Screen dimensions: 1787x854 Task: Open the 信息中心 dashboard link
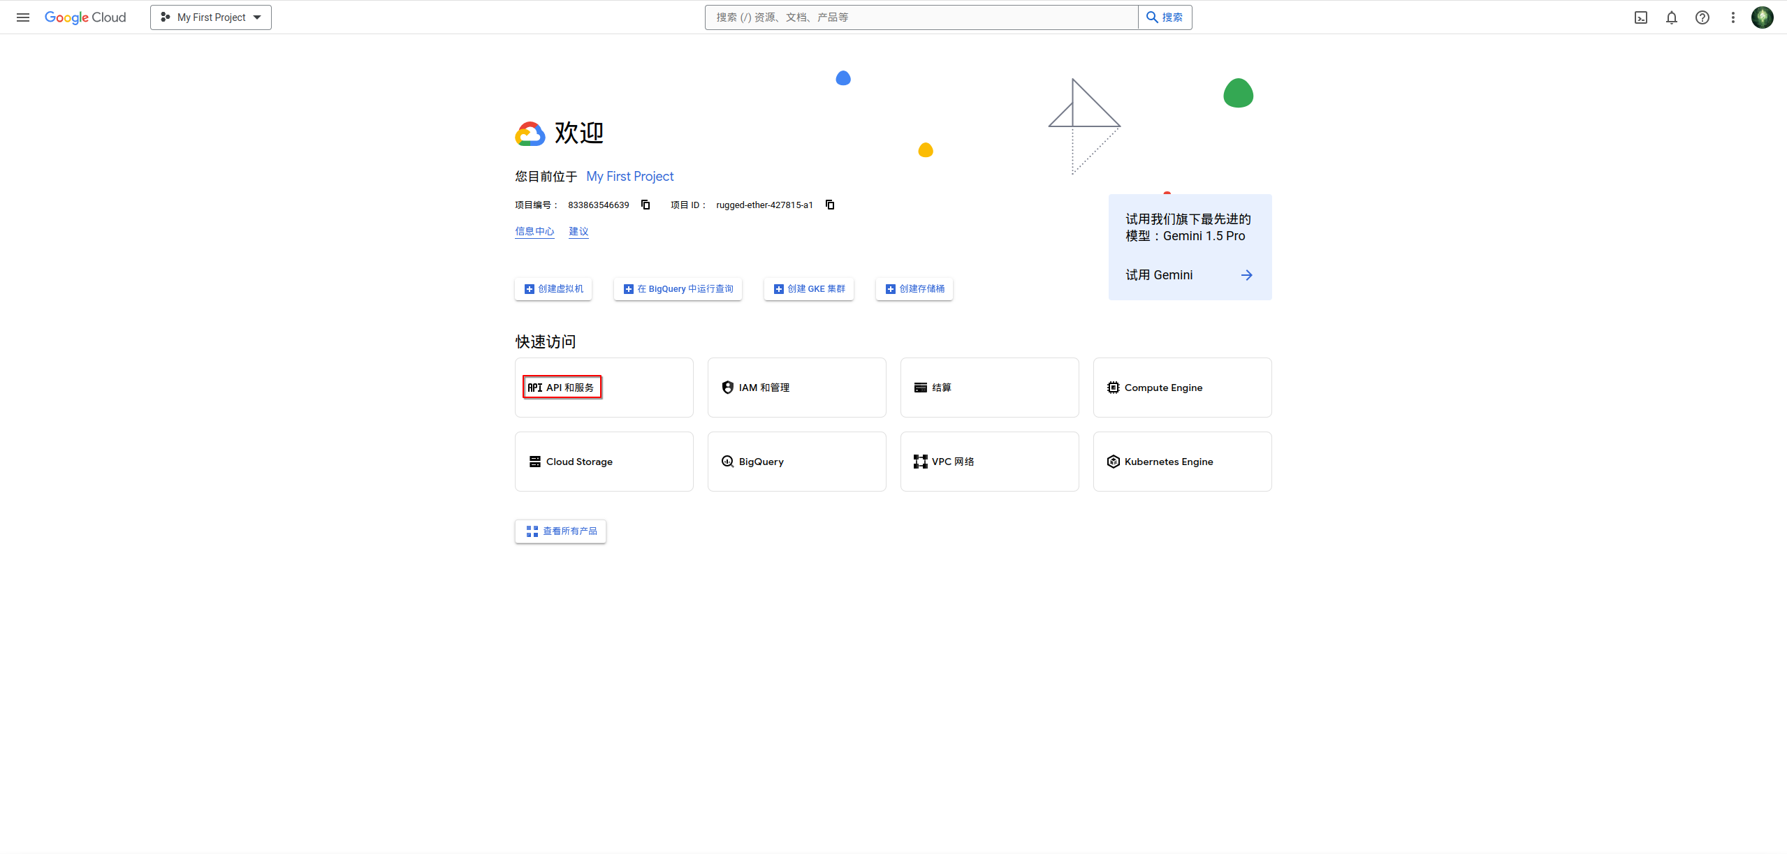coord(534,231)
